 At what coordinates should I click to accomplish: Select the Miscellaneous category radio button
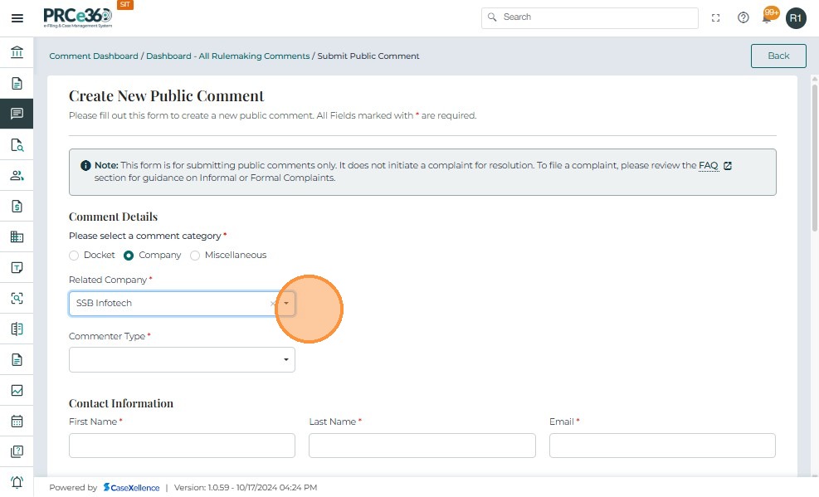[195, 256]
